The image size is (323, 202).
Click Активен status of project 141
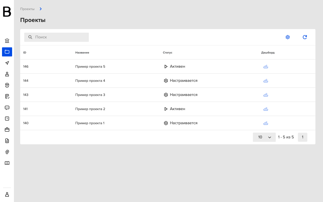point(175,109)
